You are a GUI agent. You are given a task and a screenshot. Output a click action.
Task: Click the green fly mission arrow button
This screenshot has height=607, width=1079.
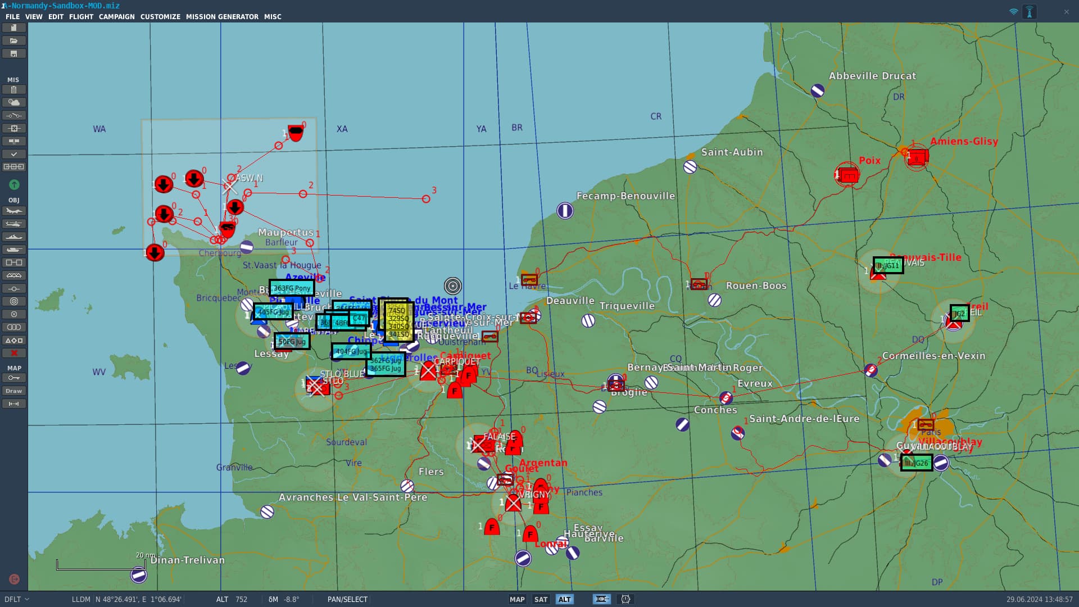pos(14,185)
